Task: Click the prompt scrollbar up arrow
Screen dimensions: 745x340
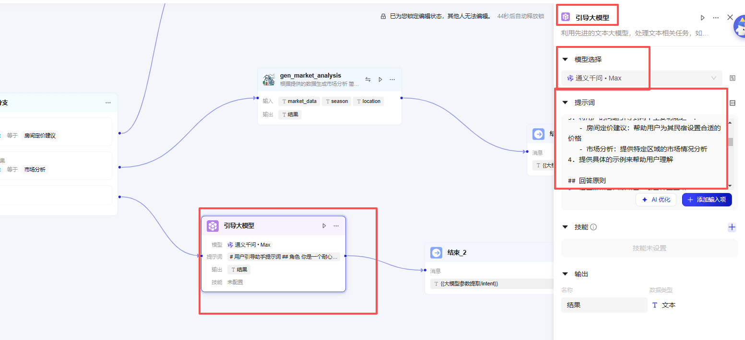Action: (x=730, y=123)
